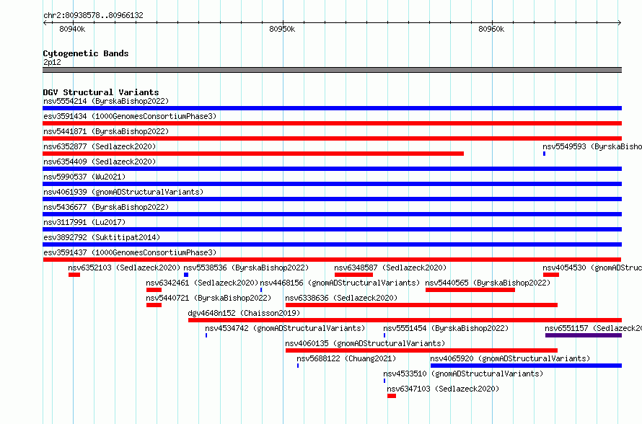Click the esv3892792 (Suktitipat2014) label
The height and width of the screenshot is (424, 642).
102,237
